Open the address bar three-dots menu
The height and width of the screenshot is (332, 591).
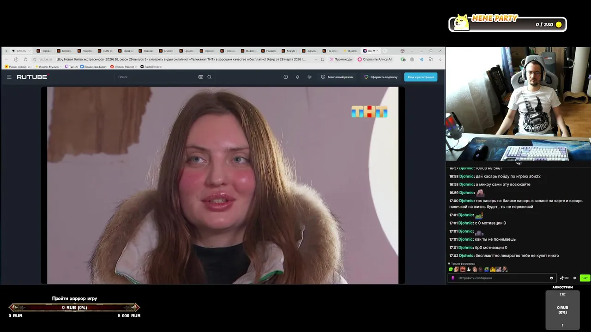pyautogui.click(x=316, y=59)
